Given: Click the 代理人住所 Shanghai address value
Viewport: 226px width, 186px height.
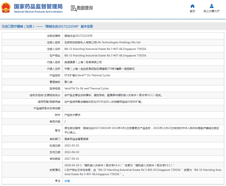Looking at the screenshot, I should pos(100,69).
